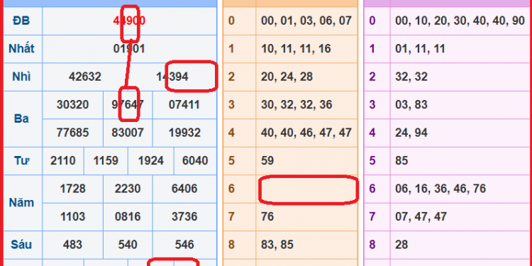This screenshot has height=266, width=532.
Task: Select second prize number 42632
Action: (85, 77)
